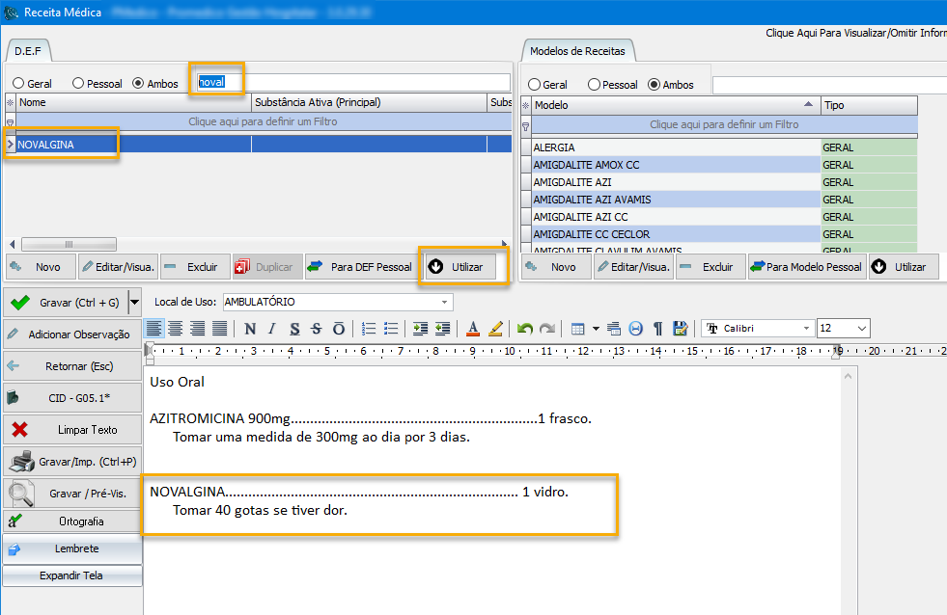Apply italic formatting to the text
Screen dimensions: 947x615
[x=272, y=329]
